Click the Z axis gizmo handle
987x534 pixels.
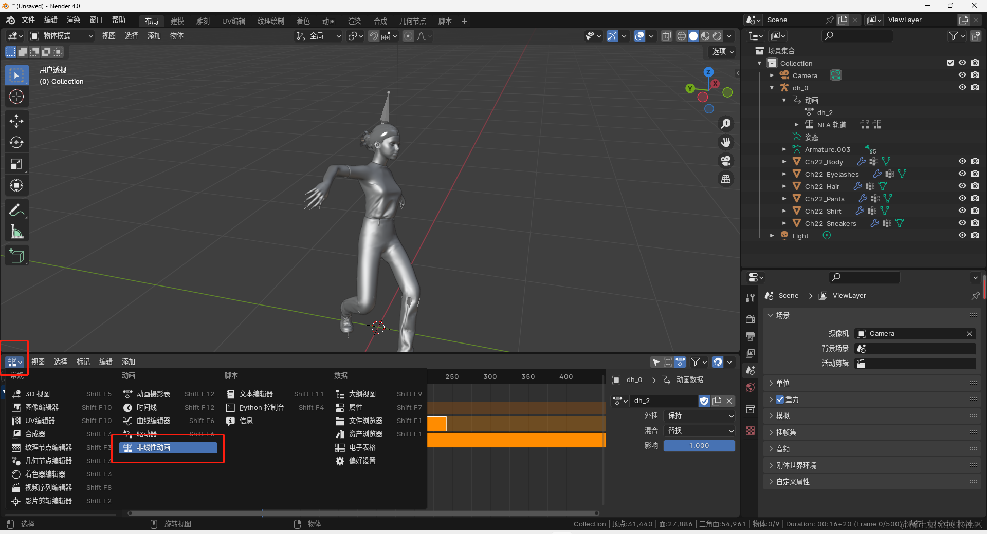(x=708, y=72)
